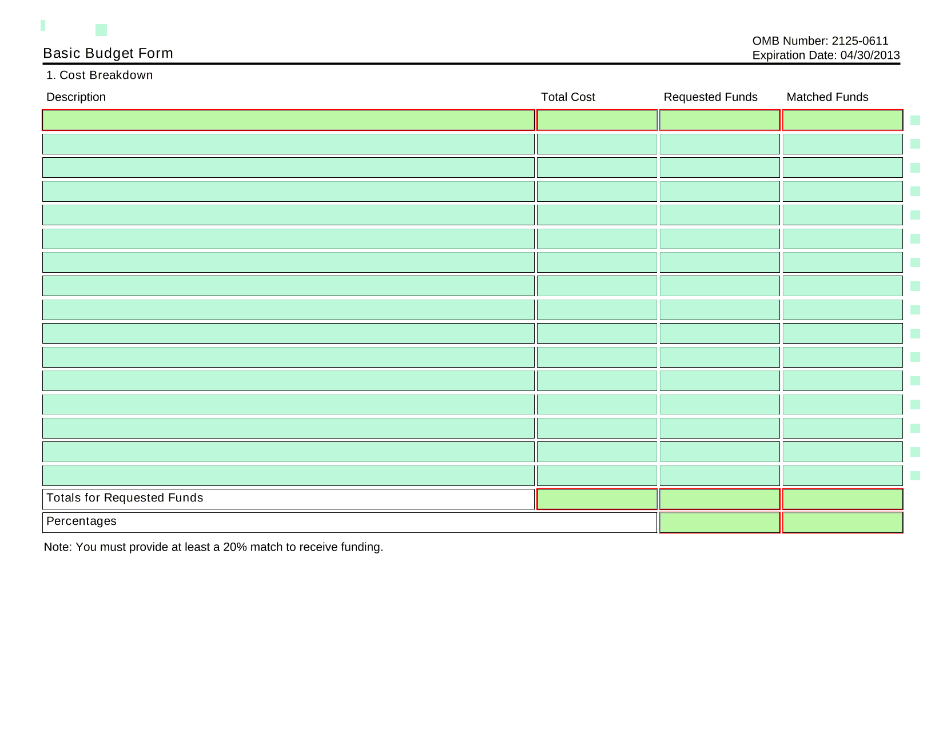Click the Totals row Requested Funds field
Screen dimensions: 943x729
(x=719, y=499)
